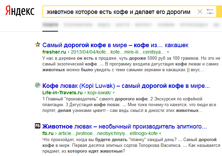The width and height of the screenshot is (222, 156).
Task: Visit the fb.ru domain link
Action: point(48,133)
